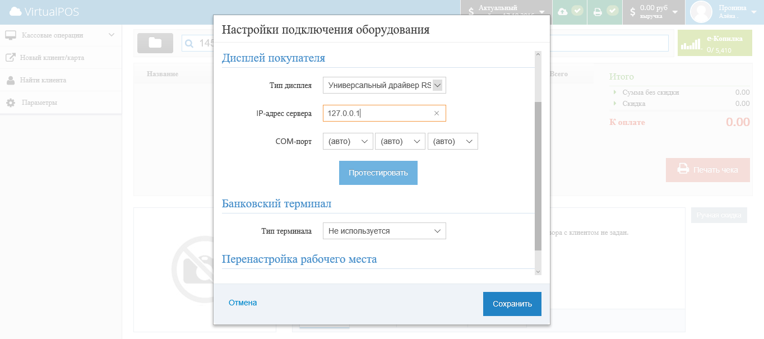Viewport: 764px width, 339px height.
Task: Open the first COM-порт (авто) dropdown
Action: pos(348,141)
